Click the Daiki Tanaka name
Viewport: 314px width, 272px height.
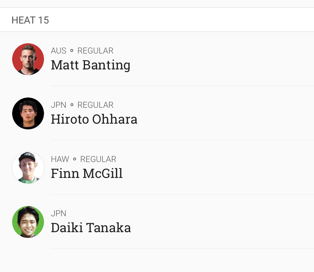coord(91,228)
